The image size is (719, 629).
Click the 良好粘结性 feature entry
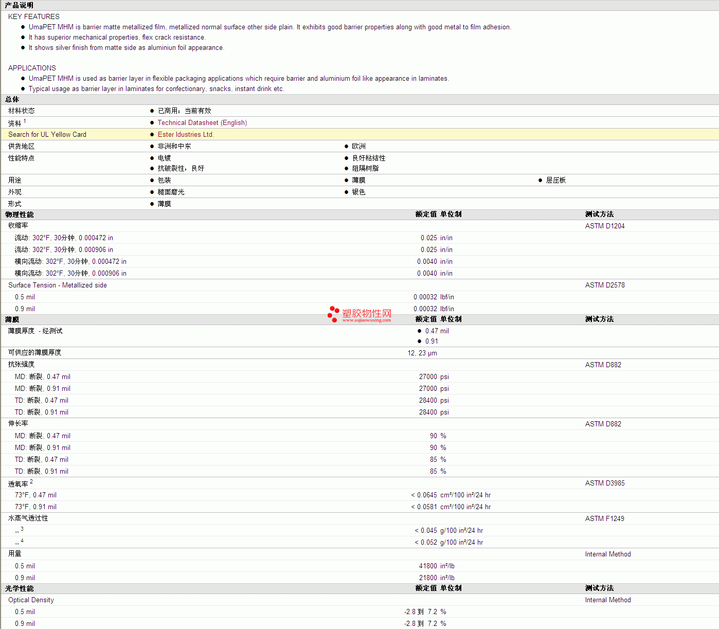click(x=369, y=158)
